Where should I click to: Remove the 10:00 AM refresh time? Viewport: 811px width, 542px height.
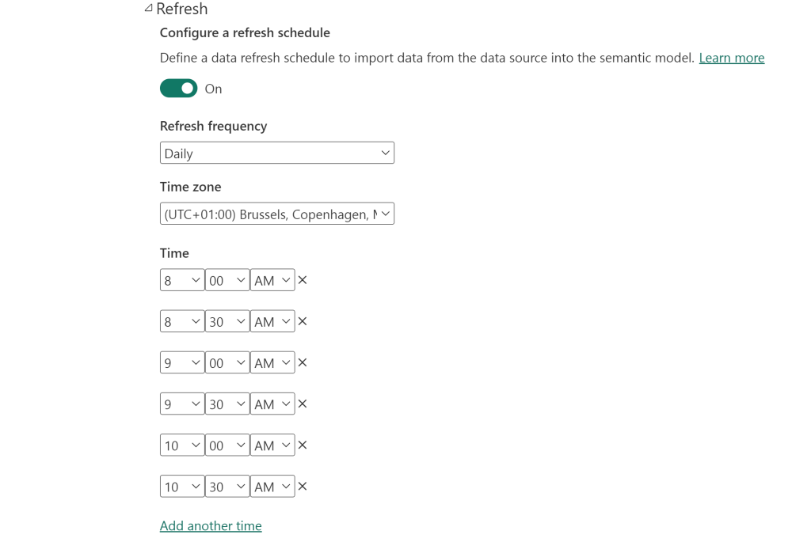tap(303, 445)
